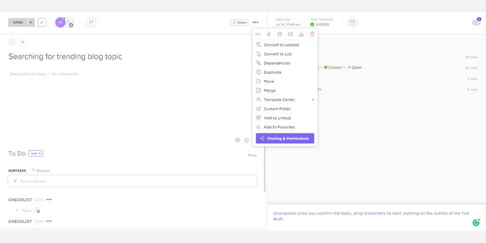Click the subtask hierarchy icon below header
The width and height of the screenshot is (486, 243).
[x=23, y=42]
